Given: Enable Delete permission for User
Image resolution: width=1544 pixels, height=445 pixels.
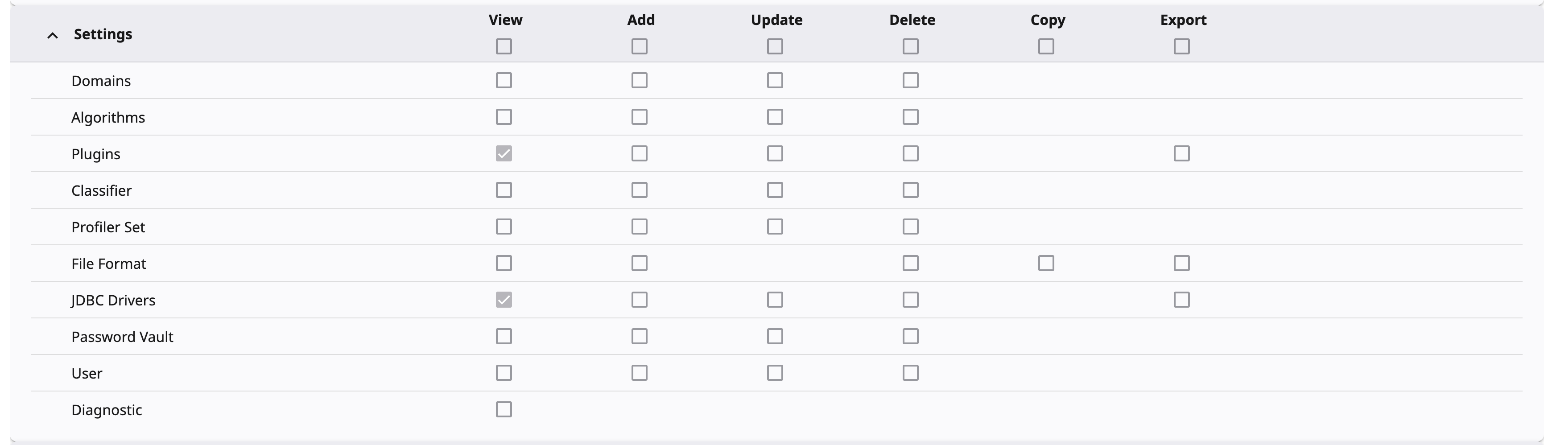Looking at the screenshot, I should (x=910, y=372).
